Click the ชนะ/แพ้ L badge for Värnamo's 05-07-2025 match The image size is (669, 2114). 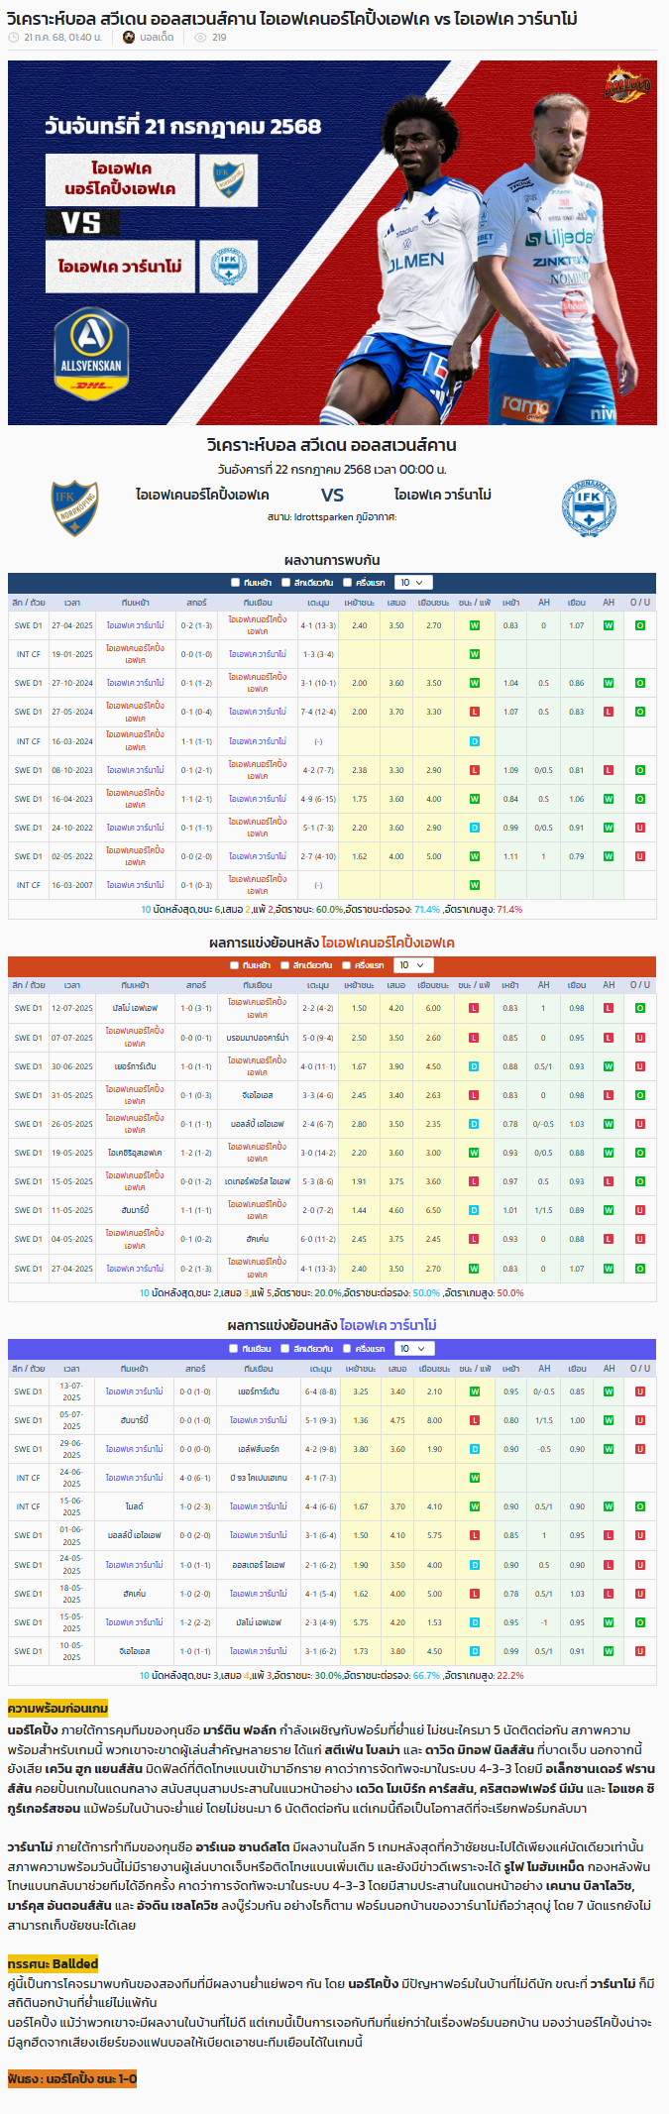475,1420
